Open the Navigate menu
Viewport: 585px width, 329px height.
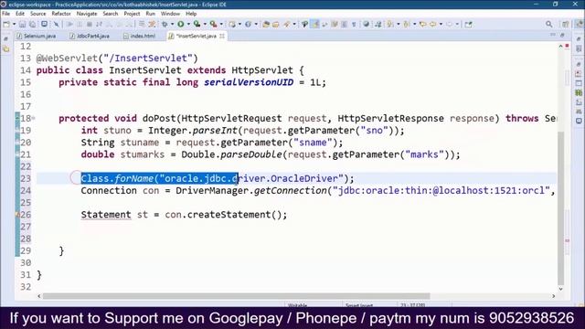[x=87, y=14]
